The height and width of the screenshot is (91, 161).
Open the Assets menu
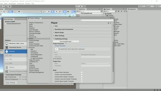click(6, 4)
